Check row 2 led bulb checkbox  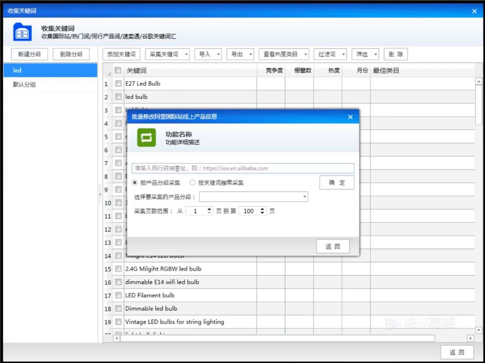[x=118, y=97]
